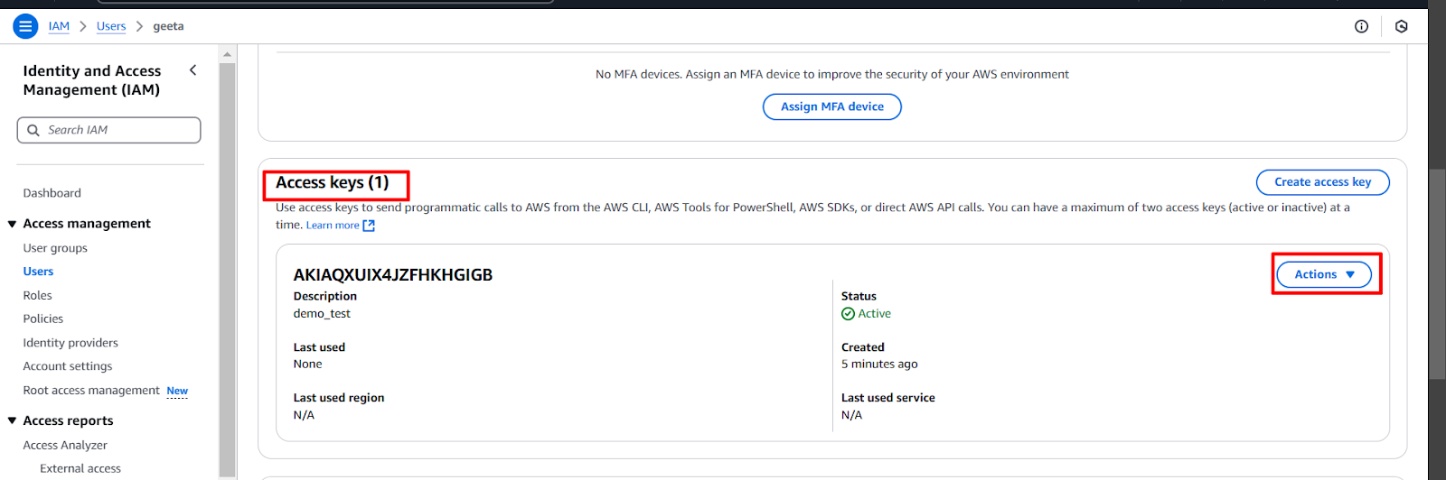
Task: Click the info circle icon in header
Action: (1361, 26)
